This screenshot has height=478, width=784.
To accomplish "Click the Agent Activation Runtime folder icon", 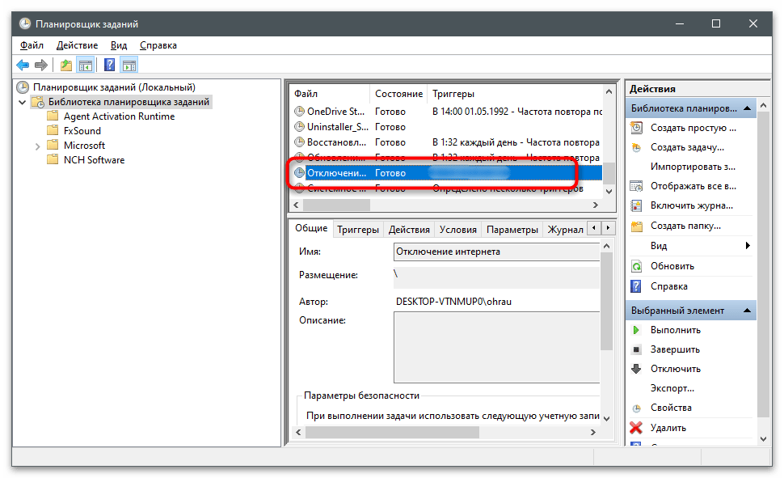I will coord(53,116).
